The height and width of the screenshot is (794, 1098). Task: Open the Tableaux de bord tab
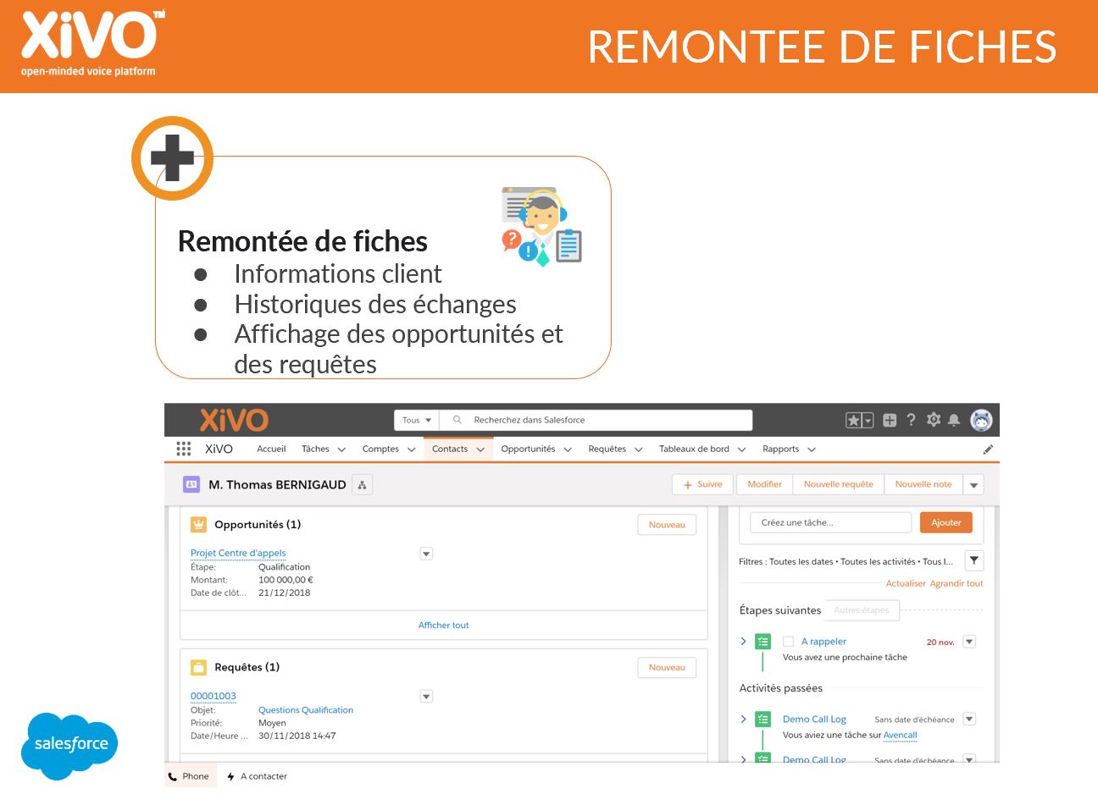[694, 449]
